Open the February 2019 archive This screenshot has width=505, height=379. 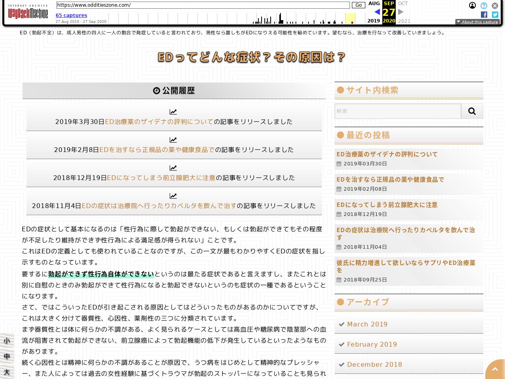(372, 344)
